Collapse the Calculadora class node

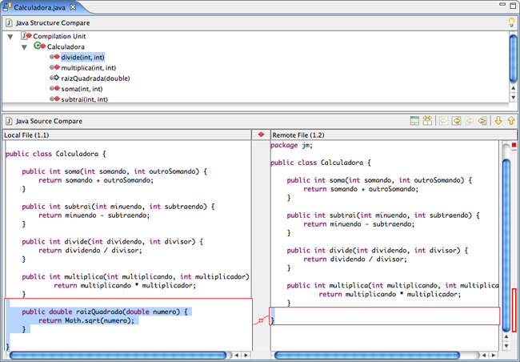(24, 47)
